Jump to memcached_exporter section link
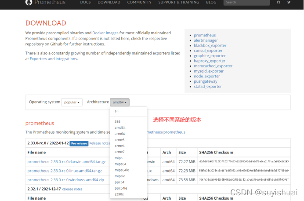 pos(213,66)
